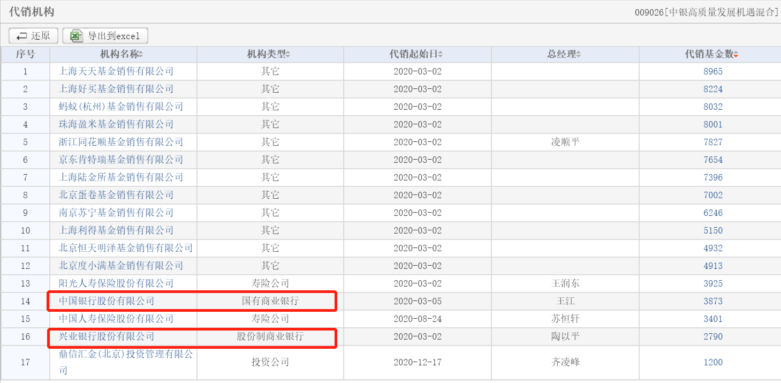Sort by 机构类型 column header
Viewport: 781px width, 383px height.
pyautogui.click(x=270, y=54)
